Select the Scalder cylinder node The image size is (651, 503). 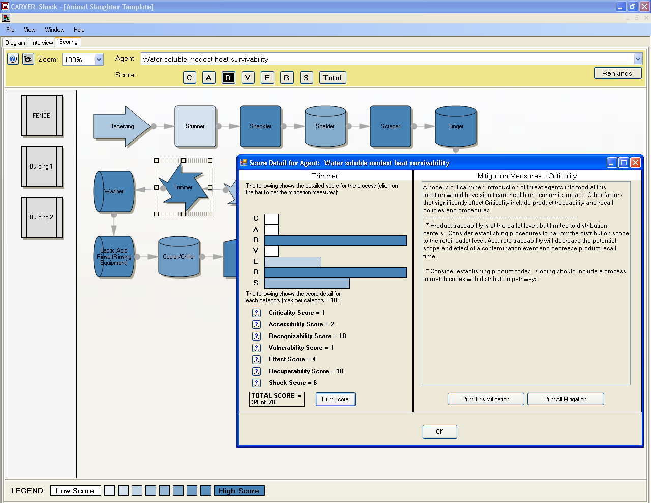[325, 126]
